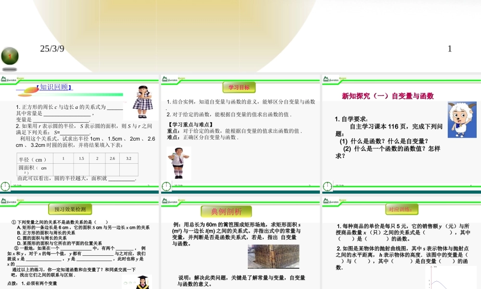
Task: Click the graduate girl cartoon picture
Action: coord(143,282)
